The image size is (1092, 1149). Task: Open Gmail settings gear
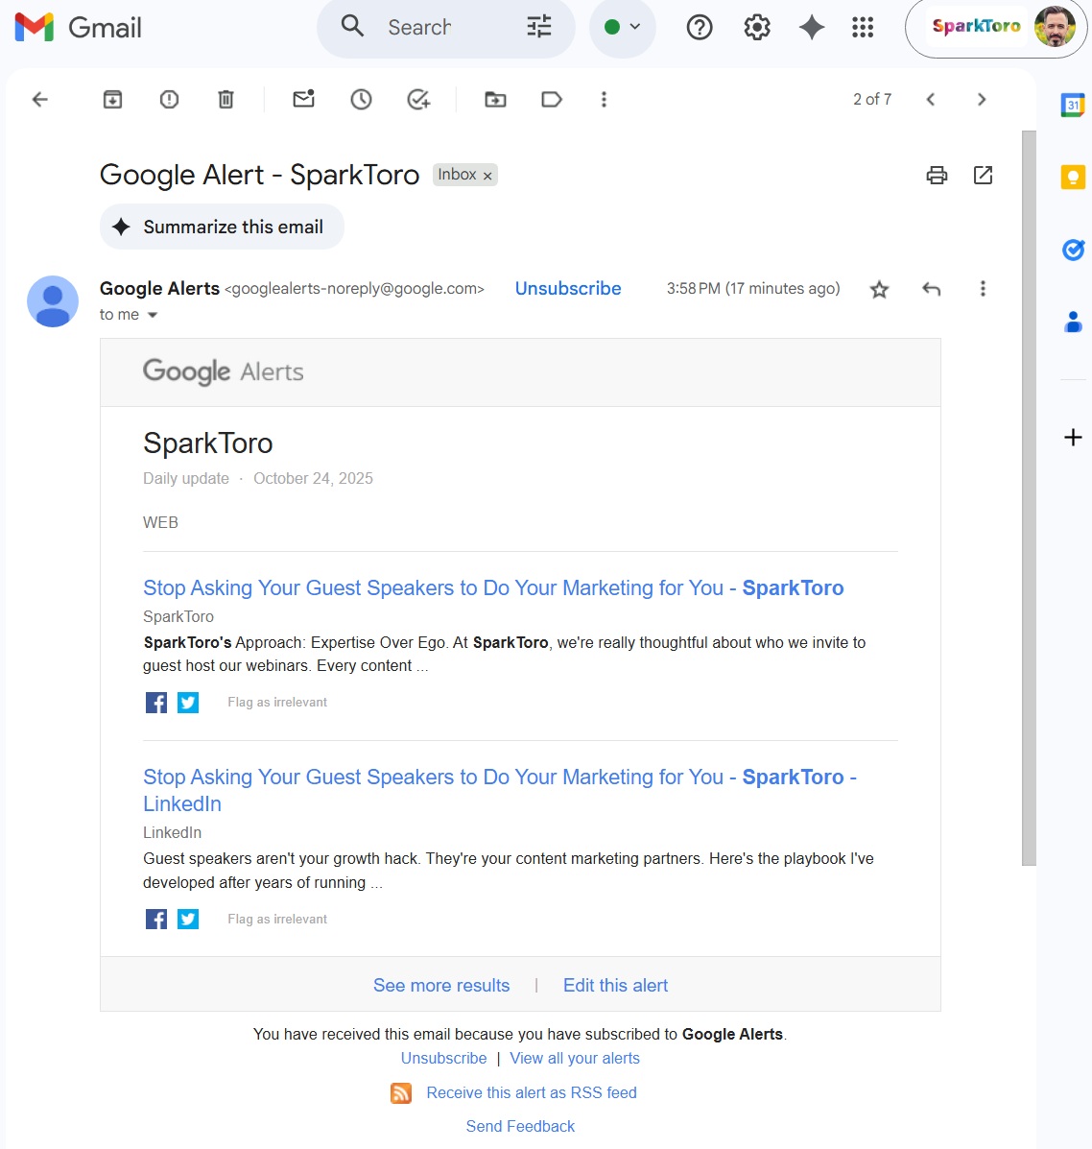756,28
